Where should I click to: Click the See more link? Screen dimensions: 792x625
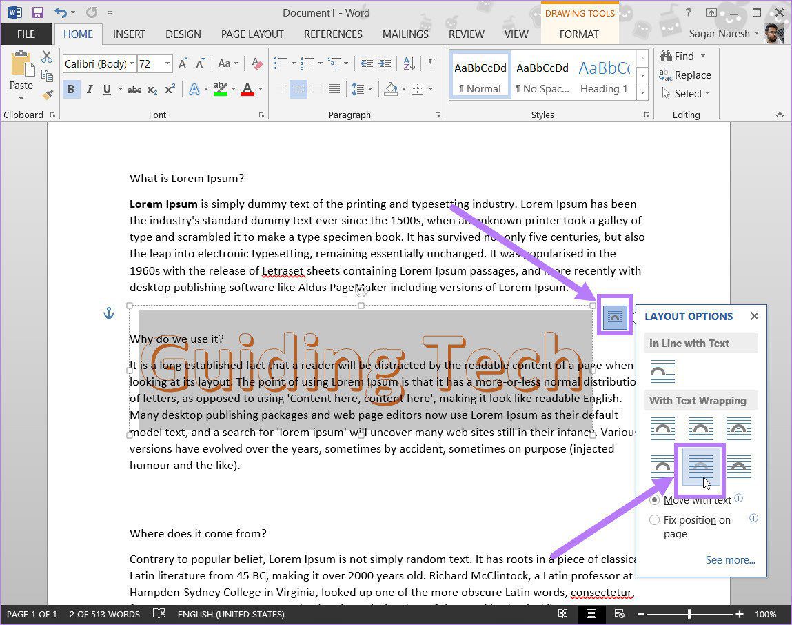click(x=731, y=559)
